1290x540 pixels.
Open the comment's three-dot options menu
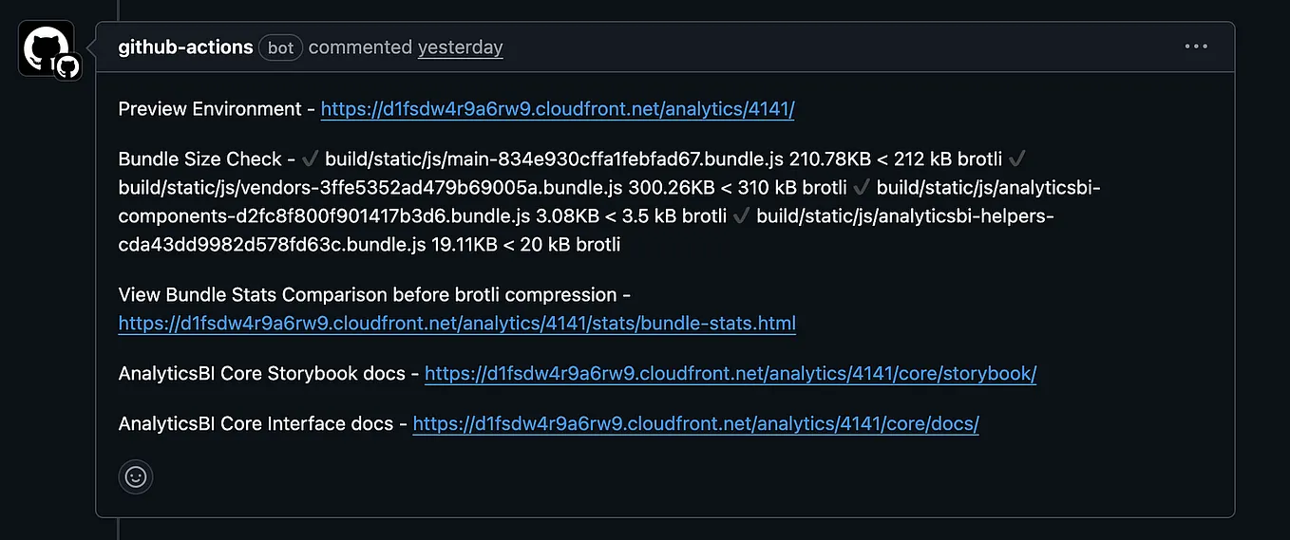(1195, 47)
